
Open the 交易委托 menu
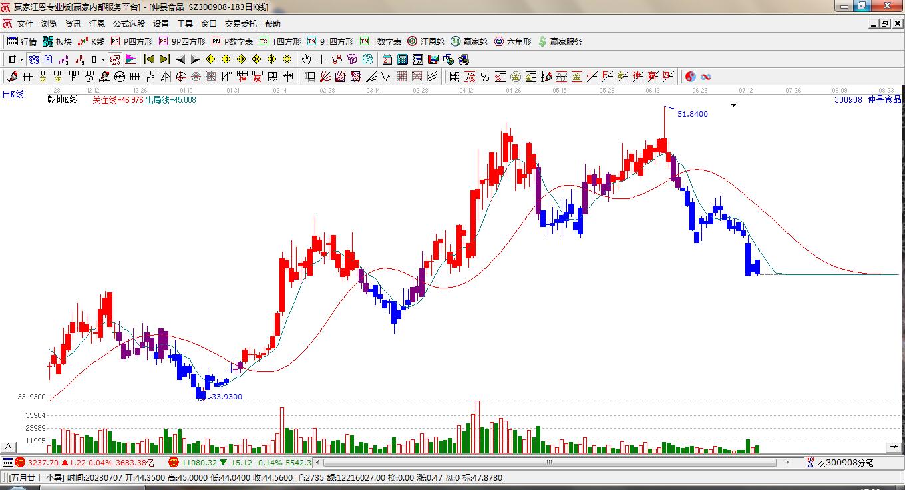pyautogui.click(x=241, y=24)
